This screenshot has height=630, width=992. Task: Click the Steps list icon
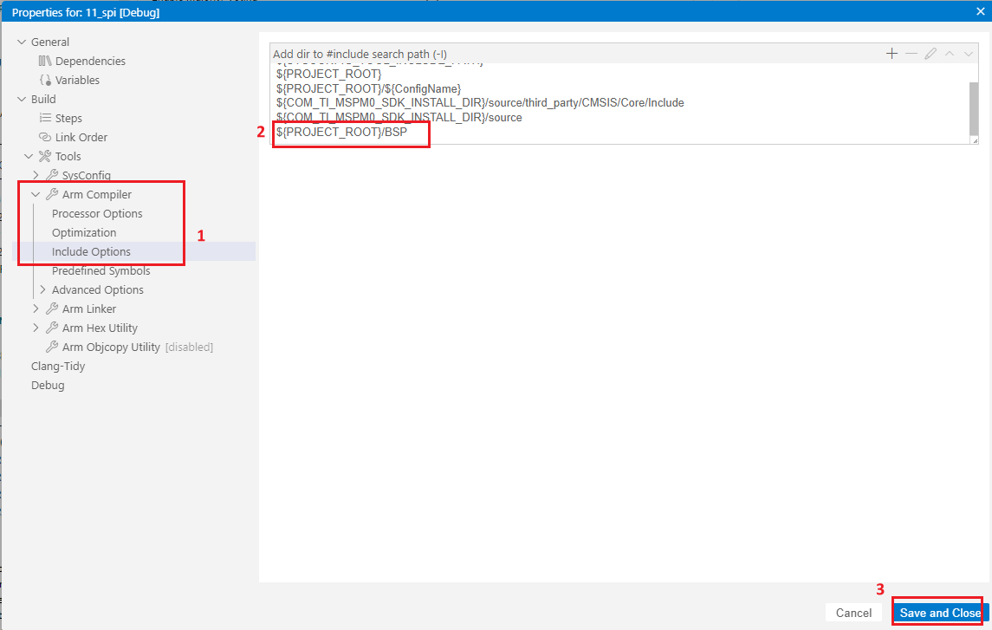coord(44,118)
